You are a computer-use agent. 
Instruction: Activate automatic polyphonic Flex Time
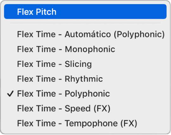pyautogui.click(x=85, y=34)
